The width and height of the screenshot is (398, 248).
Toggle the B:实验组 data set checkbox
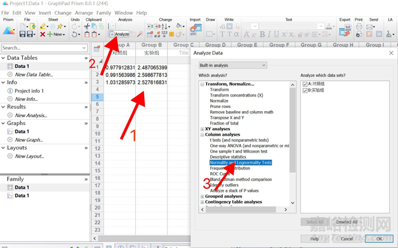[305, 91]
